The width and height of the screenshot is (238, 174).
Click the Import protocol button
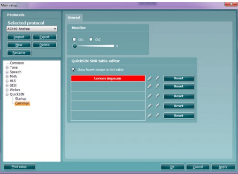tap(19, 37)
